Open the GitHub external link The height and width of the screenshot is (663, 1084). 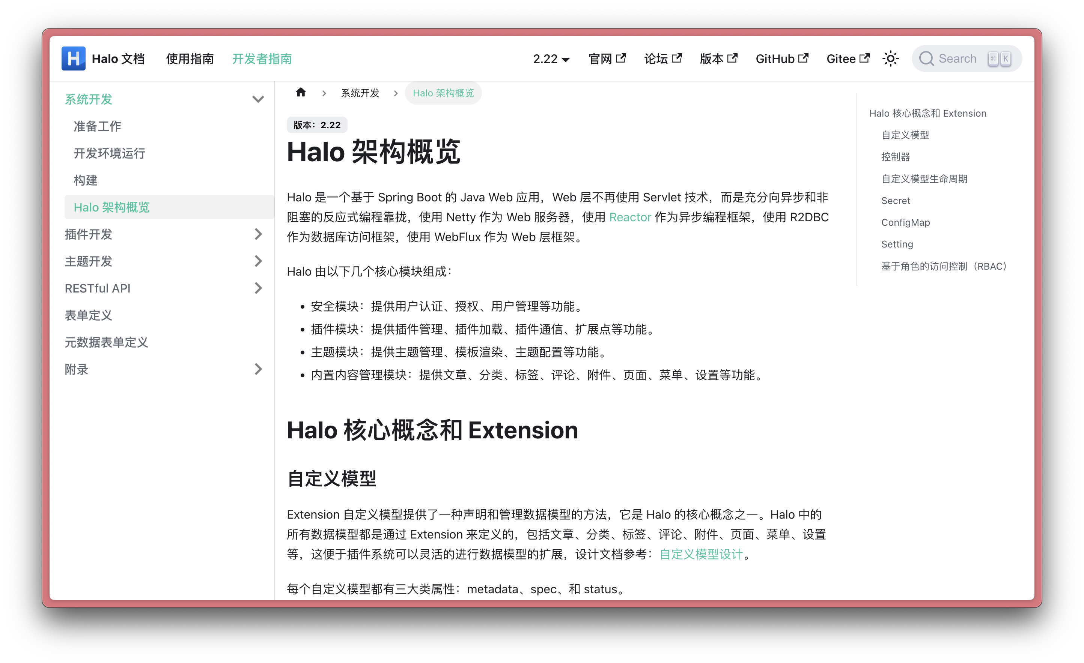781,58
